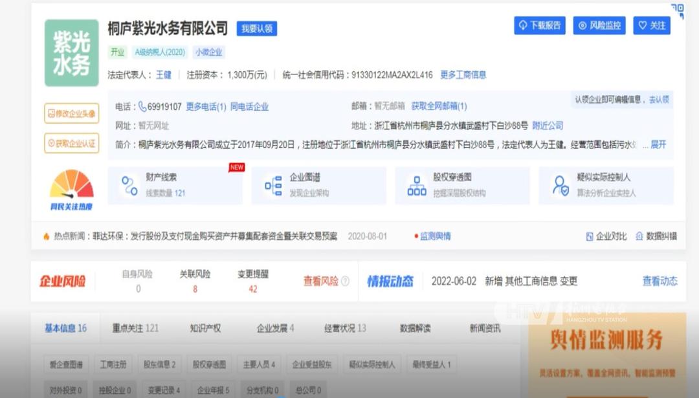Click the credit code 91330122MA2AX2L416
Image resolution: width=699 pixels, height=398 pixels.
coord(392,75)
